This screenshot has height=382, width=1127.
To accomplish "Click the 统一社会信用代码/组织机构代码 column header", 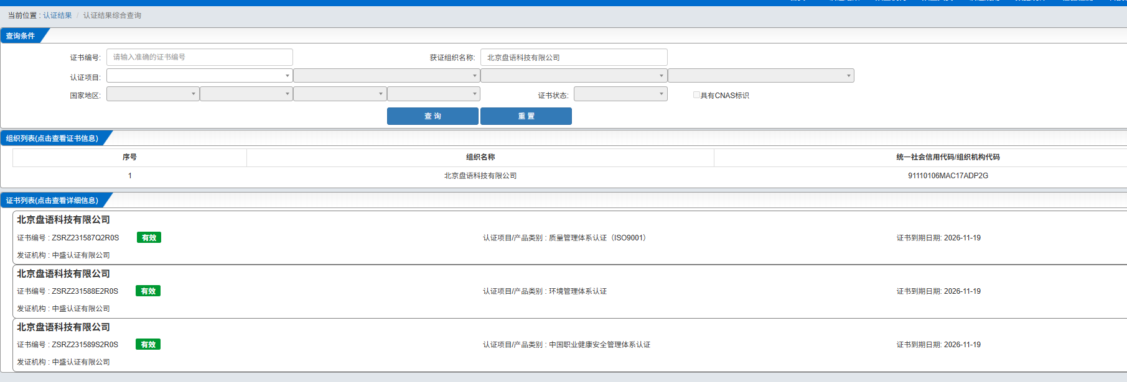I will [x=948, y=157].
